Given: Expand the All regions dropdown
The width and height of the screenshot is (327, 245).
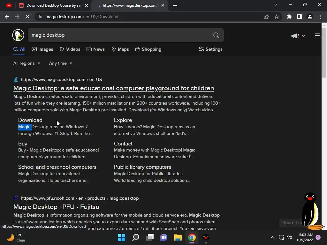Looking at the screenshot, I should pyautogui.click(x=27, y=63).
